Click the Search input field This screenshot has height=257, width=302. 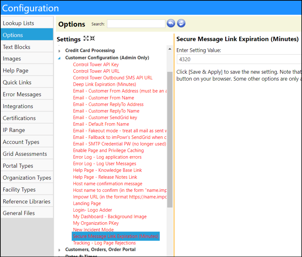point(136,24)
